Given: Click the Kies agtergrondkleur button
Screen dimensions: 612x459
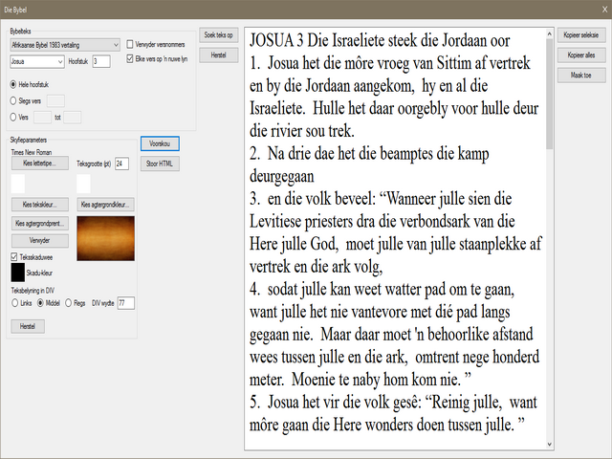Looking at the screenshot, I should (x=105, y=205).
